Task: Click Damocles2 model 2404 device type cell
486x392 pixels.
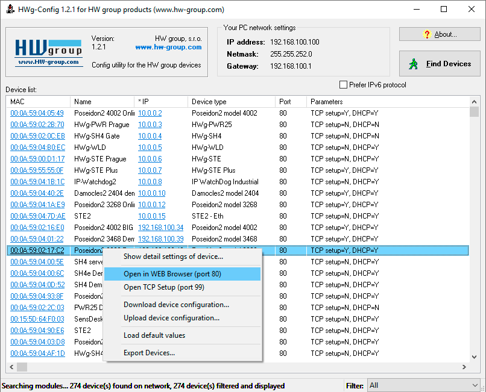Action: tap(226, 193)
